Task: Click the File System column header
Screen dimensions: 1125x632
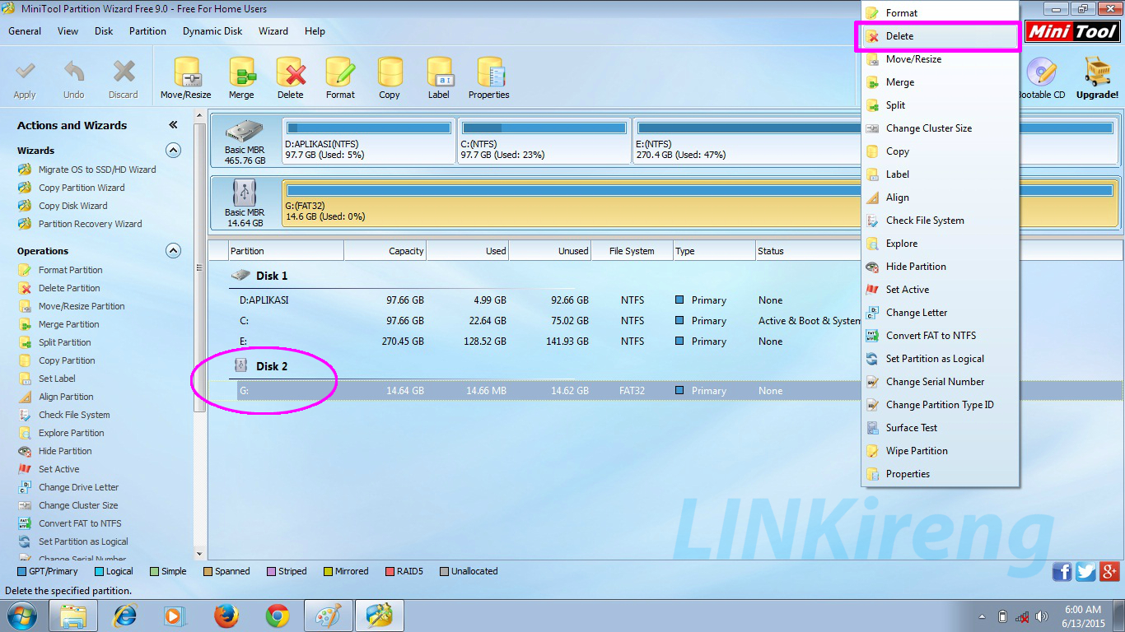Action: (632, 251)
